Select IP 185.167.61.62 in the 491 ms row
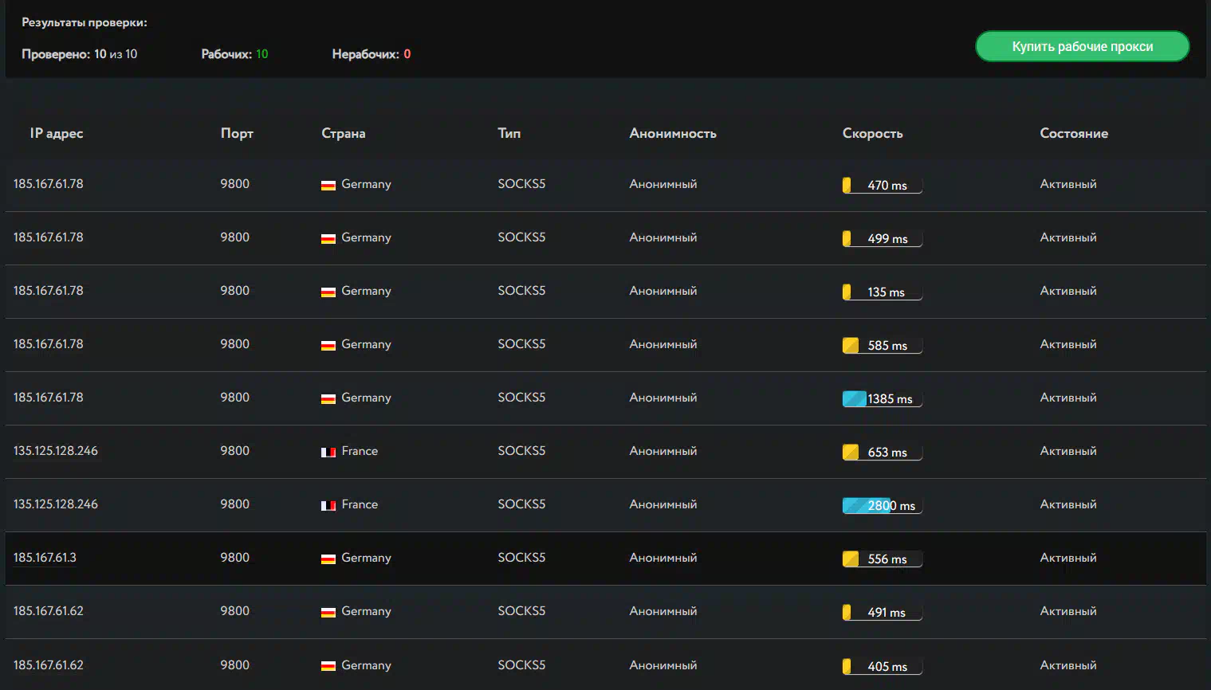Viewport: 1211px width, 690px height. click(48, 610)
